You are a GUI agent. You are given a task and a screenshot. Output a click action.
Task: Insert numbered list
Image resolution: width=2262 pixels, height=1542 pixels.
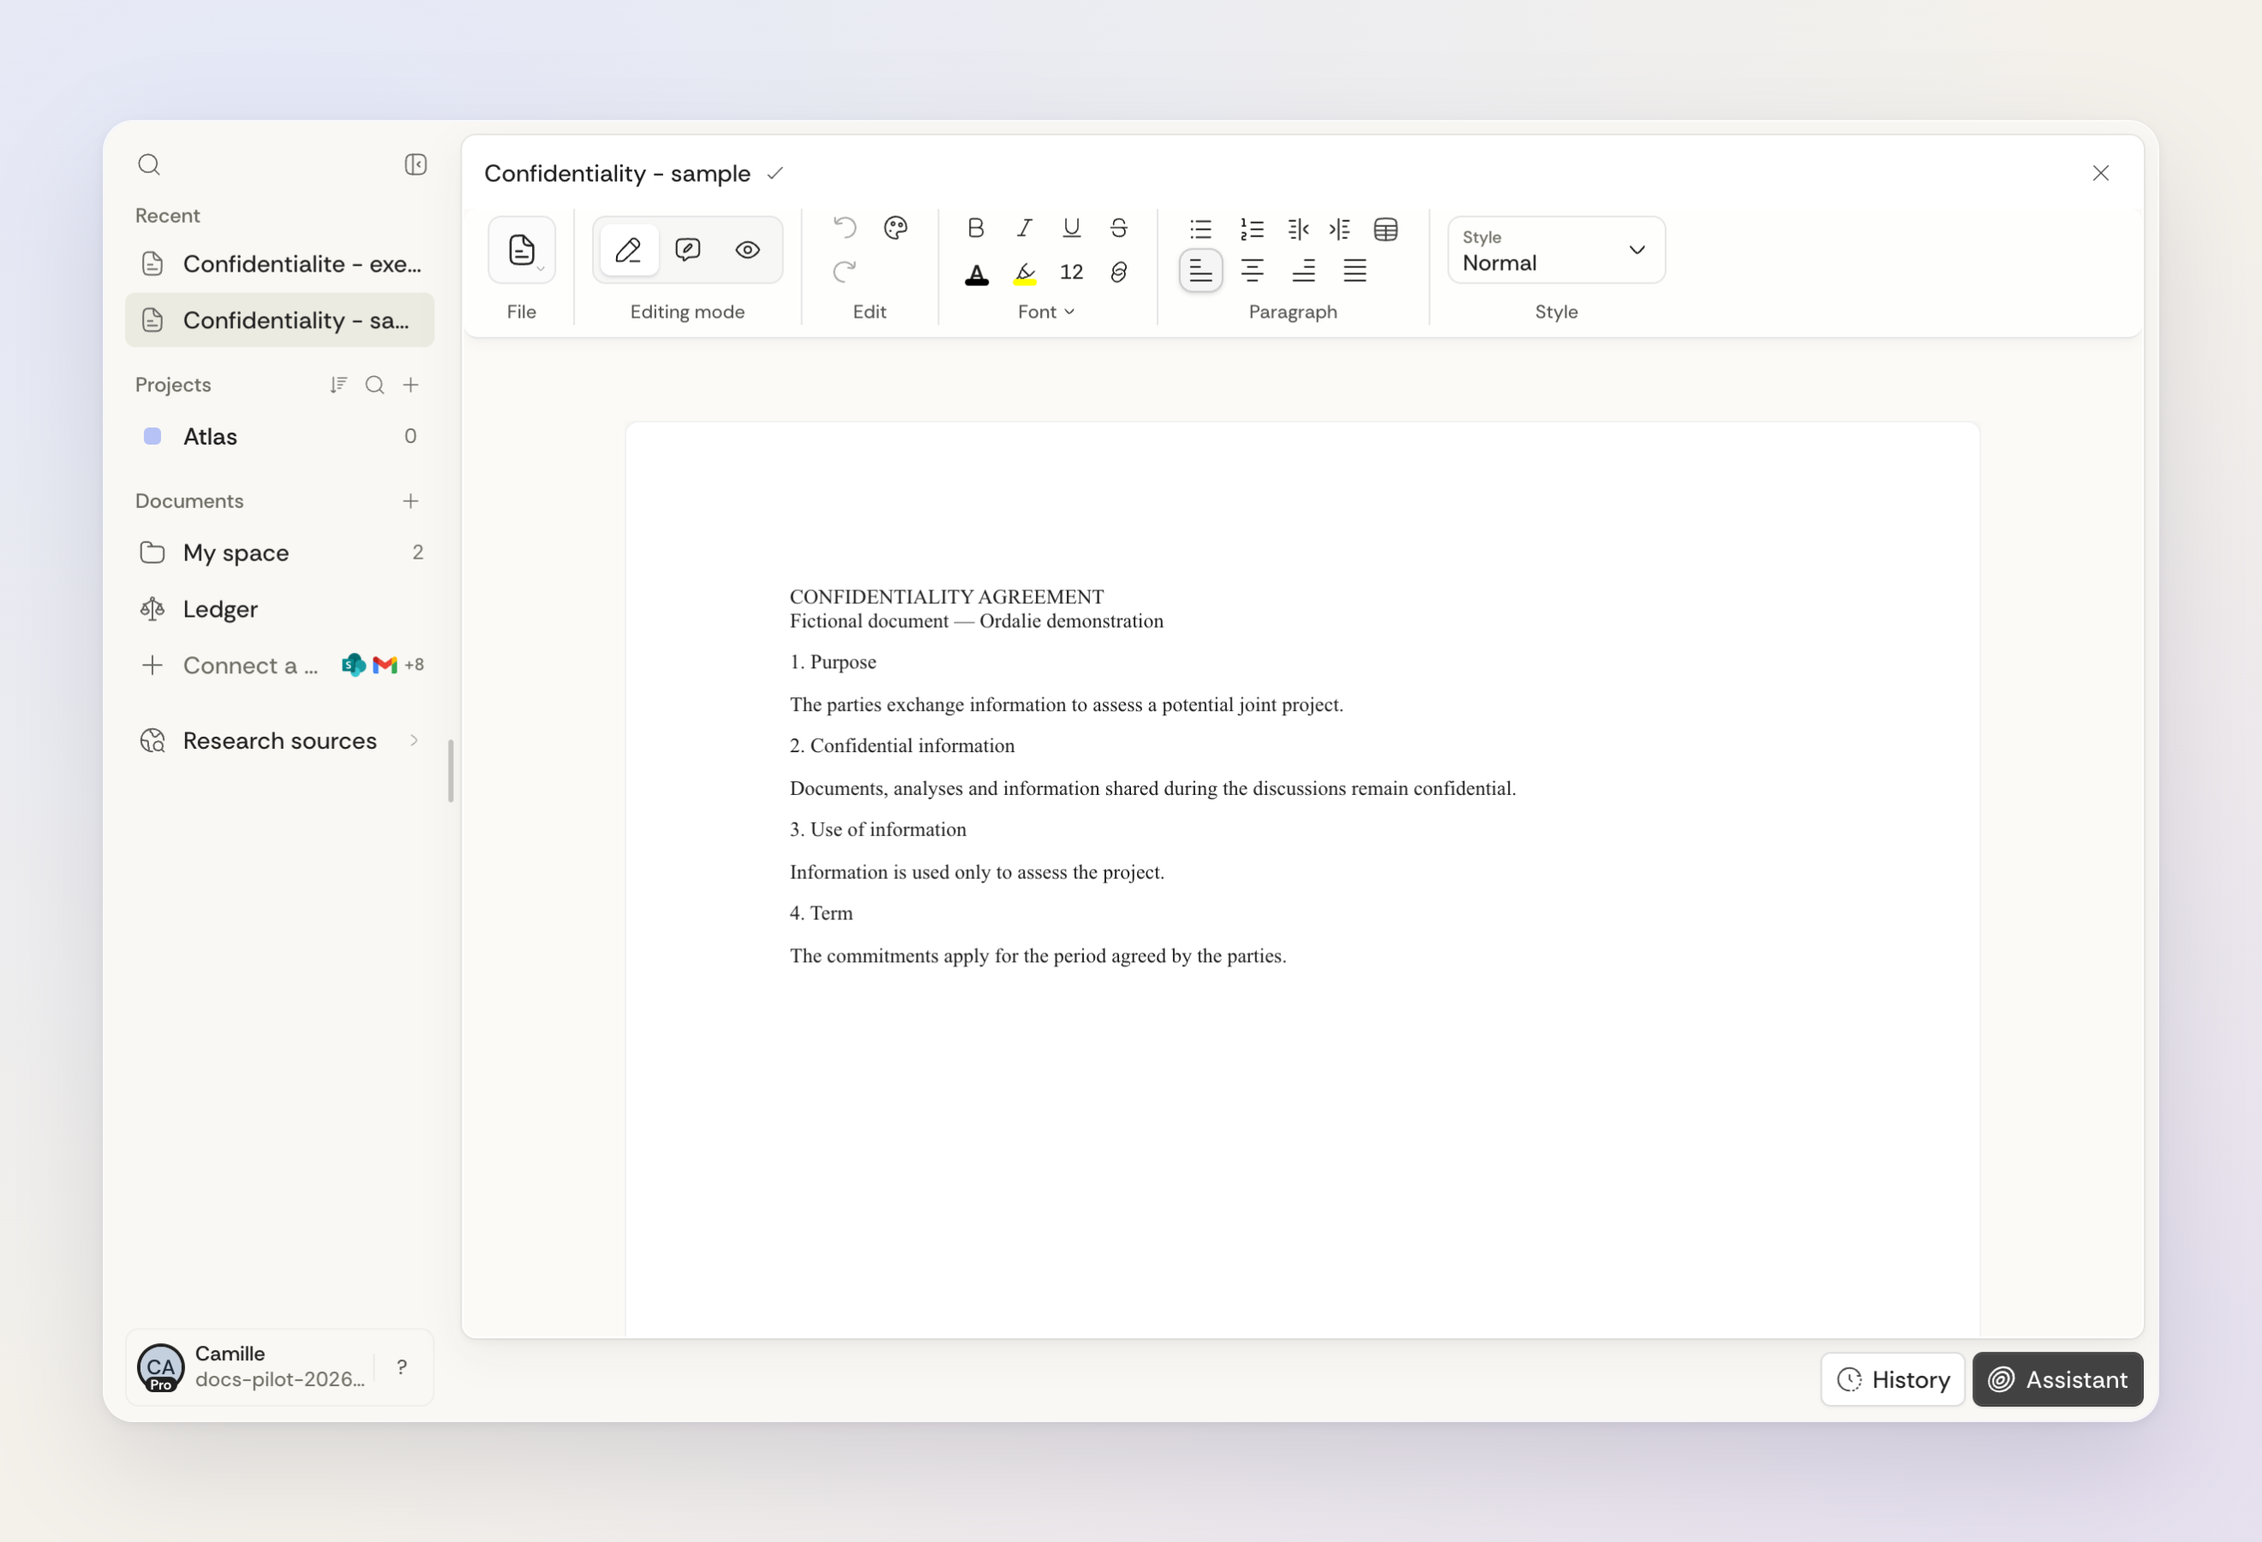point(1252,229)
